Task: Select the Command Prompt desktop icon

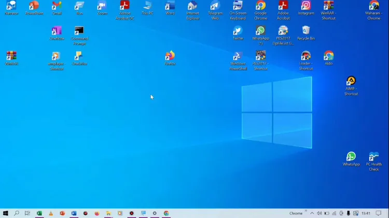Action: pos(79,36)
